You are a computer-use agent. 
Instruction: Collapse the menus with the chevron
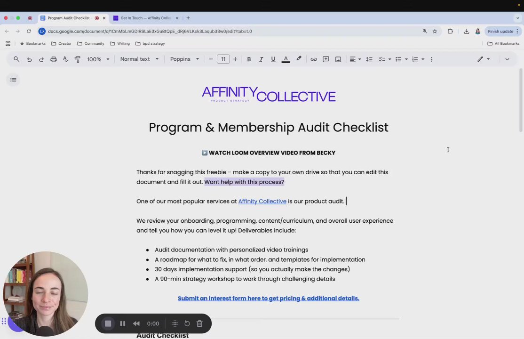pyautogui.click(x=507, y=59)
